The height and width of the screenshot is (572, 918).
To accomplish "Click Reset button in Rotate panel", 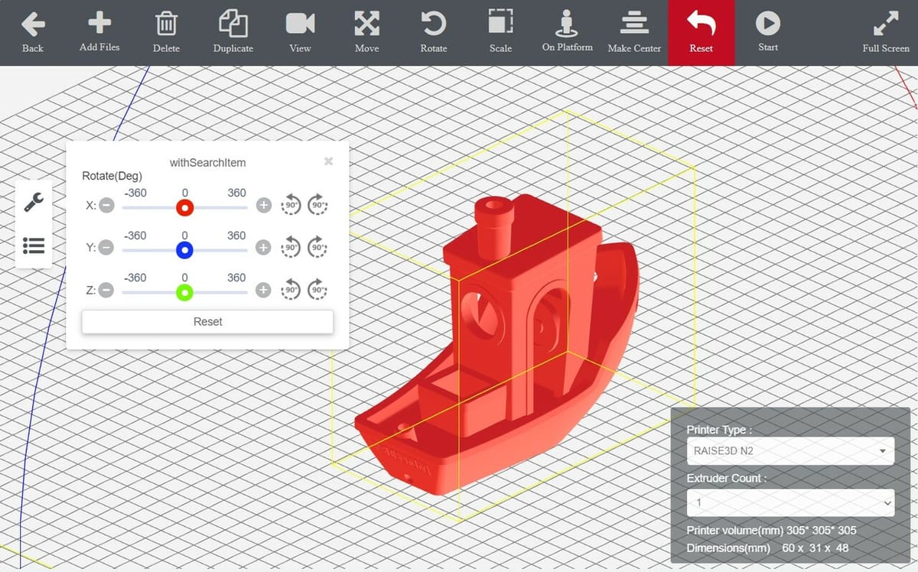I will tap(207, 322).
